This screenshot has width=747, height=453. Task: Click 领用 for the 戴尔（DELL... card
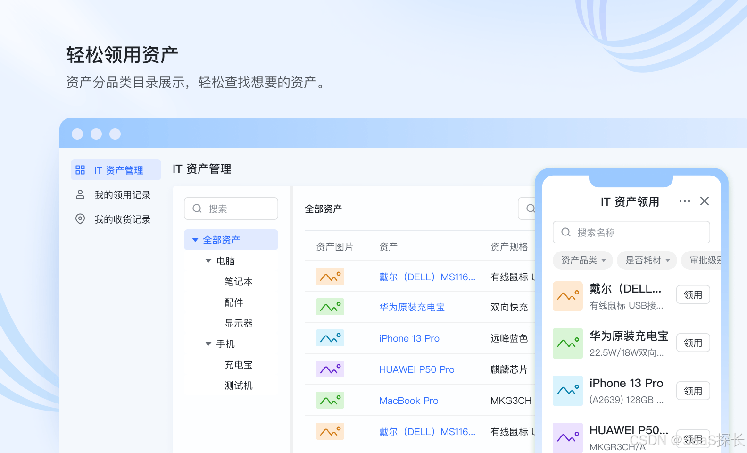click(x=693, y=294)
